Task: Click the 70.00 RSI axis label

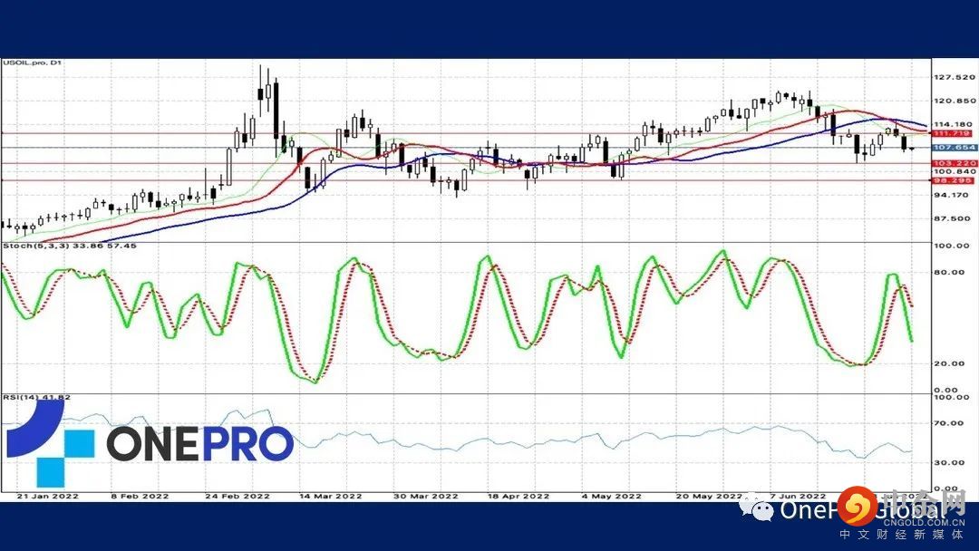Action: 951,423
